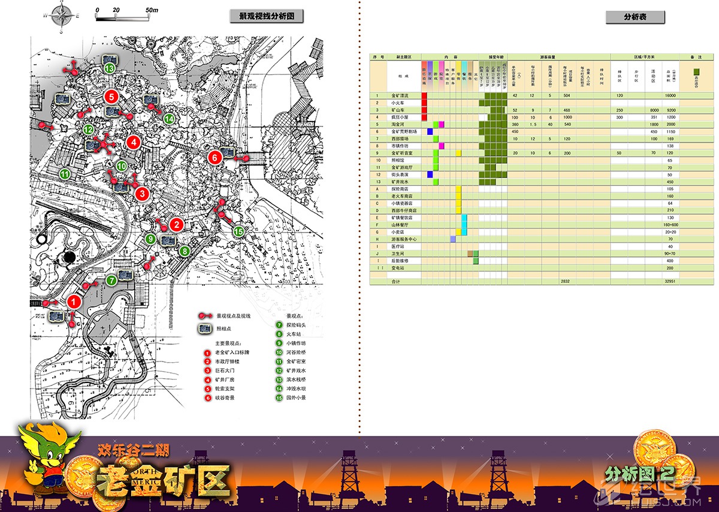The height and width of the screenshot is (512, 719).
Task: Click the blue cell in 金矿荒野剧场 row
Action: [430, 131]
